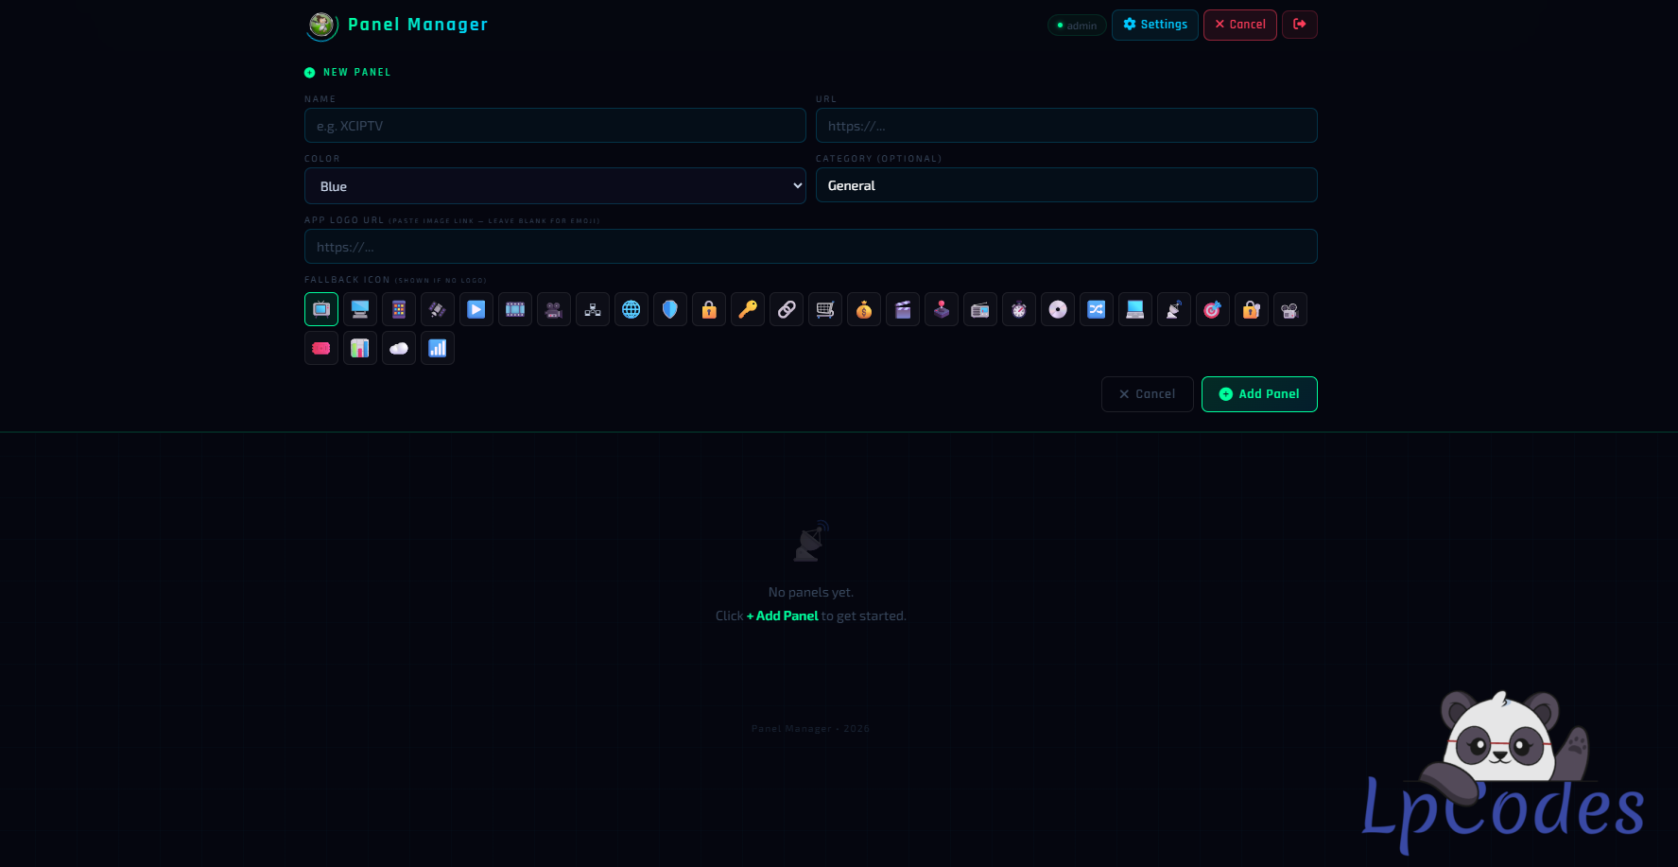This screenshot has width=1678, height=867.
Task: Choose the satellite dish fallback icon
Action: (1174, 309)
